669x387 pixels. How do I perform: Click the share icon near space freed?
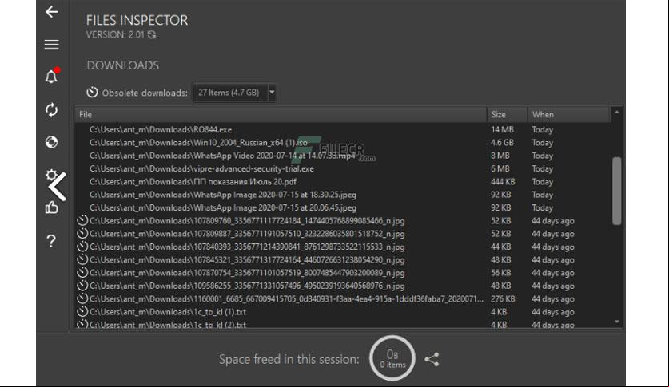click(432, 359)
